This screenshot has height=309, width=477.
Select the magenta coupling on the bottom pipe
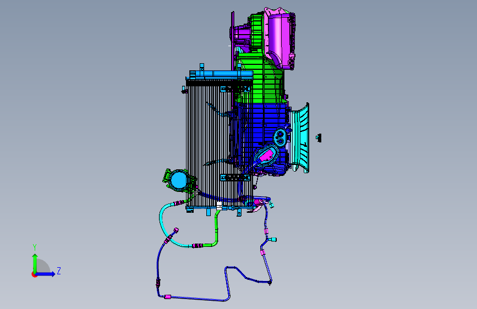click(167, 297)
